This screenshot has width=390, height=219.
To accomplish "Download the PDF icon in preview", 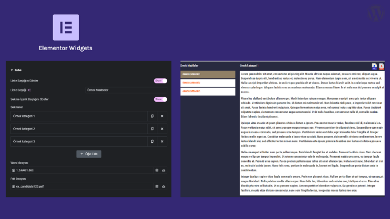I will 381,66.
